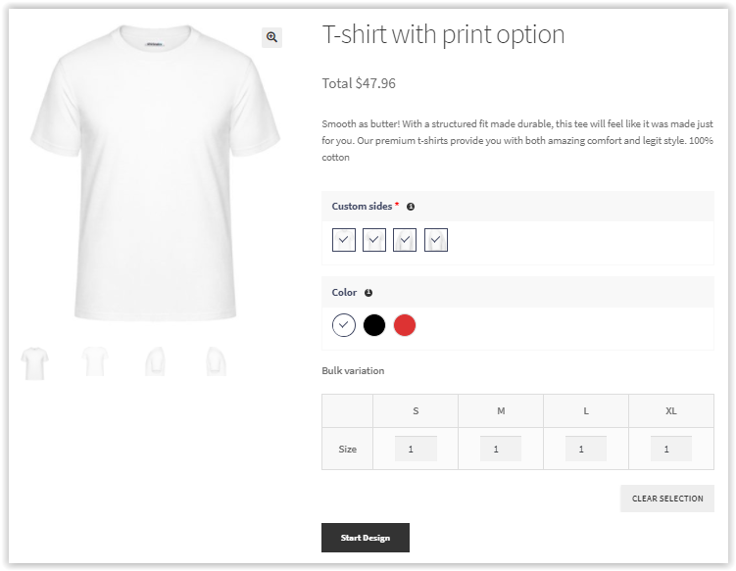Toggle the second Custom sides checkbox
Viewport: 736px width, 571px height.
coord(374,240)
